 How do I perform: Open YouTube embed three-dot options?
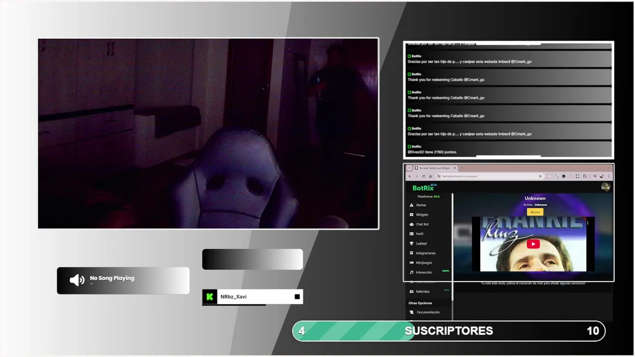pyautogui.click(x=587, y=223)
